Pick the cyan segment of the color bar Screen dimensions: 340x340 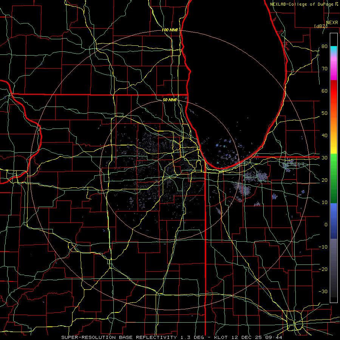click(334, 49)
